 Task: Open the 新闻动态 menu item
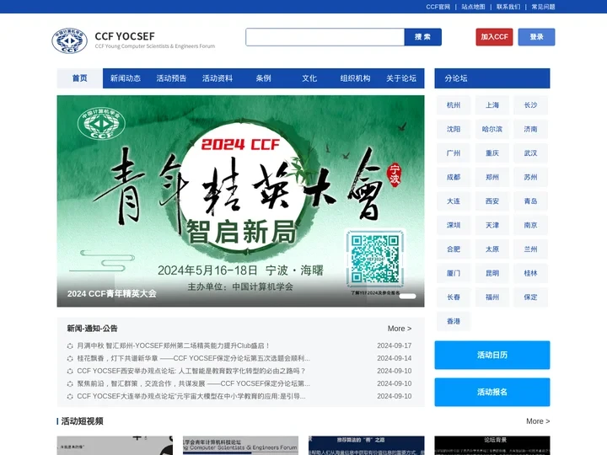[126, 78]
